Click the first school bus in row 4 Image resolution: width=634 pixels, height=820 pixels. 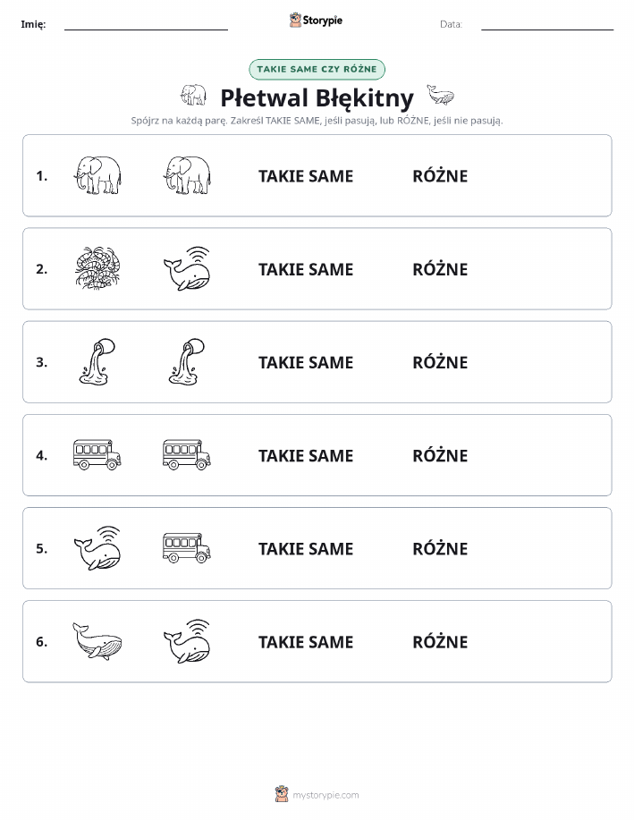pyautogui.click(x=97, y=454)
